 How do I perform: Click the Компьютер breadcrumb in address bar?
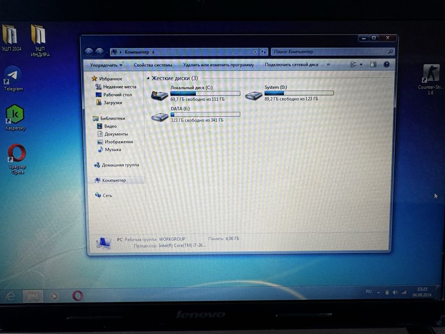[x=137, y=52]
